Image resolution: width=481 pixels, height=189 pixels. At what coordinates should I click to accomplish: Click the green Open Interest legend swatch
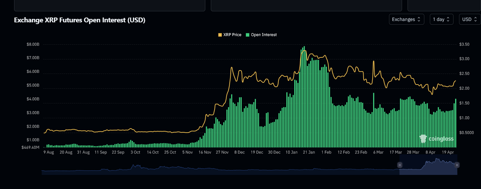click(248, 35)
